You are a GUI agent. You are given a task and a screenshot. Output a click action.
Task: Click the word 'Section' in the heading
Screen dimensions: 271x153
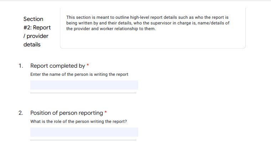click(33, 19)
